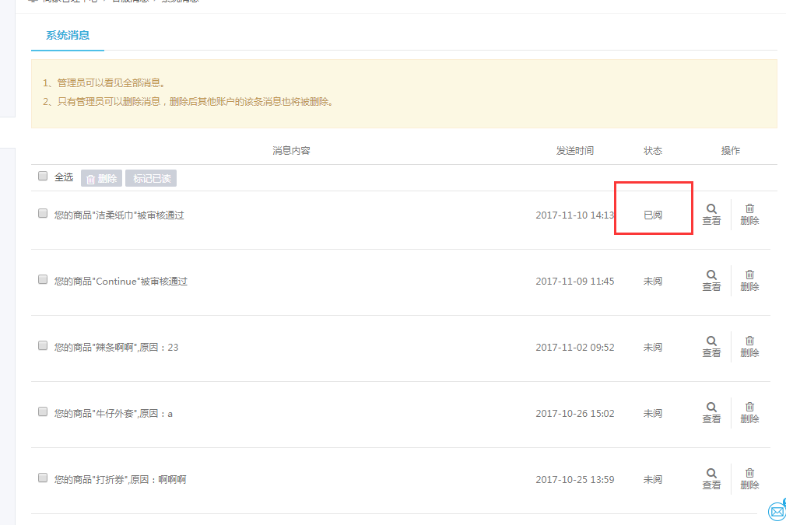Open the mail envelope chat icon

tap(776, 511)
